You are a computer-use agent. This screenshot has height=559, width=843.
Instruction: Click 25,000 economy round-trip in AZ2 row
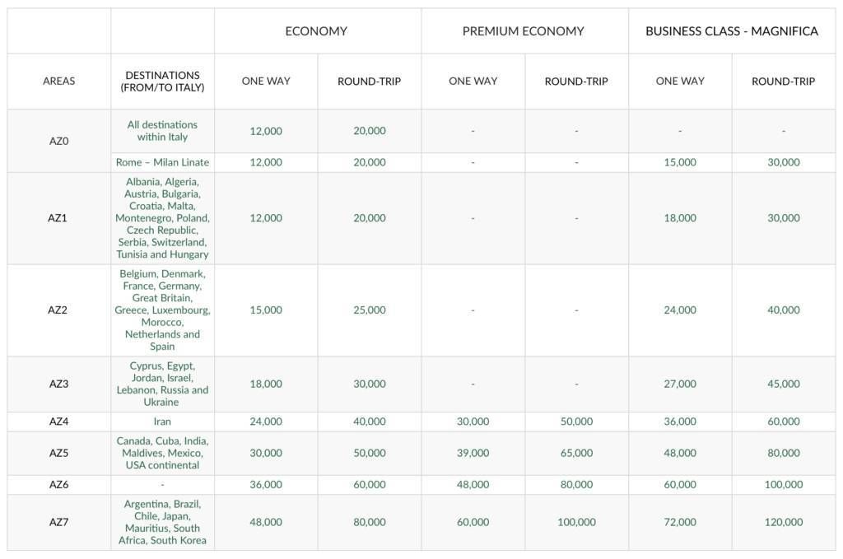point(370,310)
